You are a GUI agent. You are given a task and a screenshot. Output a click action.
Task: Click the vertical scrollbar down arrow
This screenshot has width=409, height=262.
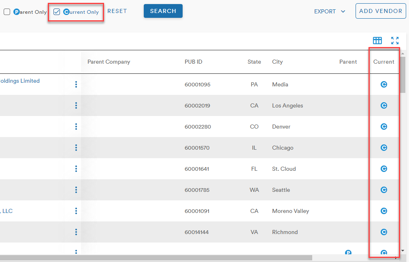point(403,251)
